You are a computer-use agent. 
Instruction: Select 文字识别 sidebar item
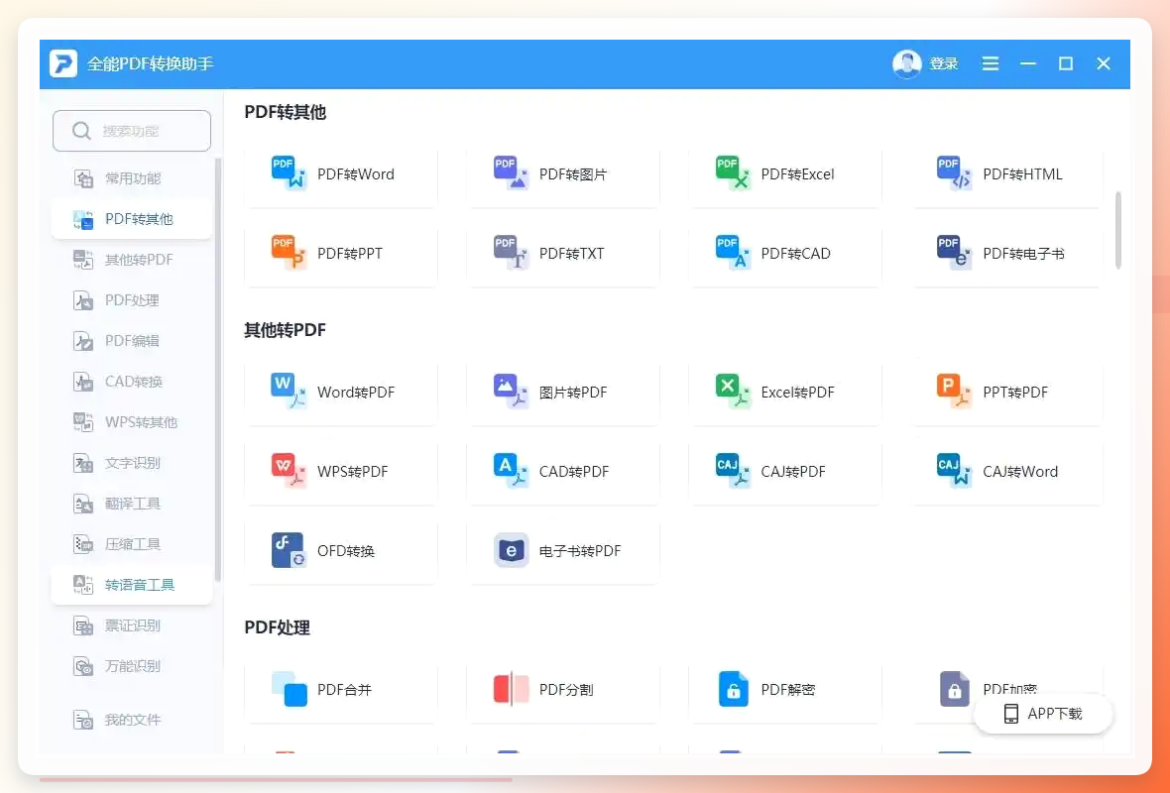(x=132, y=463)
